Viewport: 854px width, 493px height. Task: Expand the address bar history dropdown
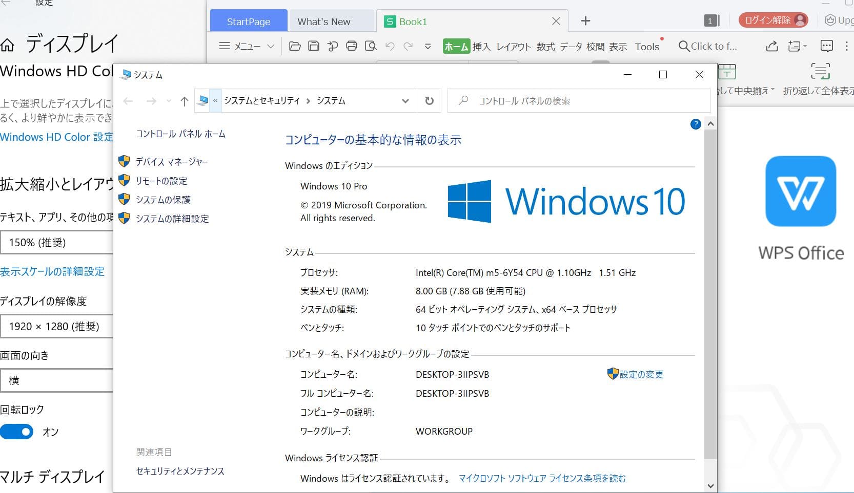[x=405, y=101]
